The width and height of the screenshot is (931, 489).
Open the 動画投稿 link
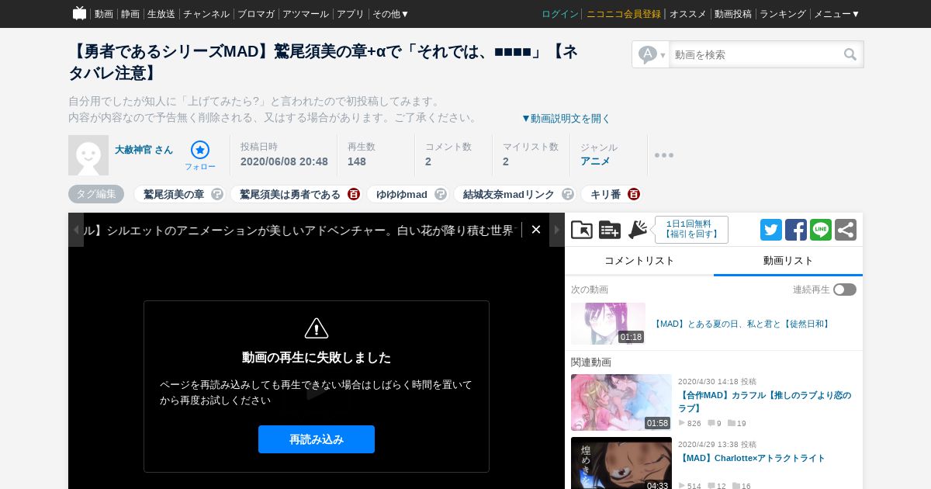pyautogui.click(x=733, y=14)
